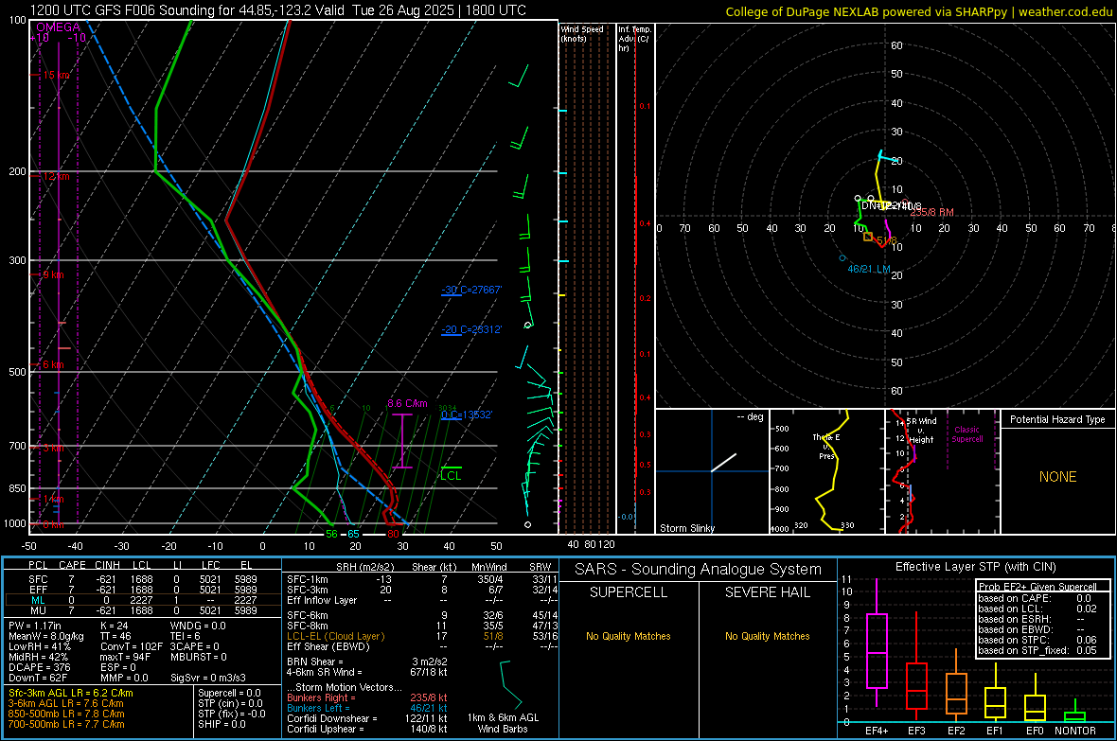Click the NONE hazard type value
The width and height of the screenshot is (1117, 741).
pyautogui.click(x=1057, y=477)
